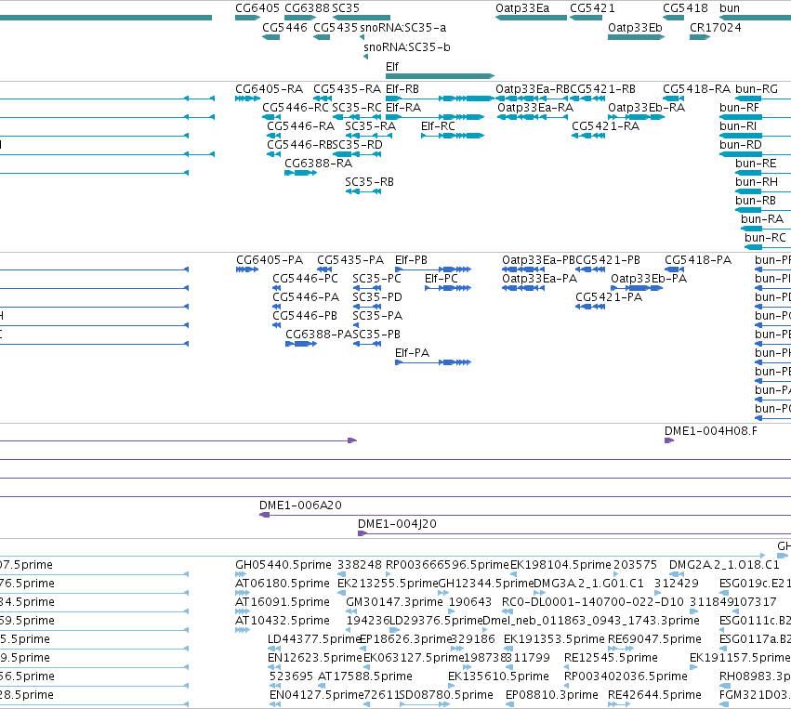Click the Elf gene label
This screenshot has height=709, width=791.
point(392,67)
